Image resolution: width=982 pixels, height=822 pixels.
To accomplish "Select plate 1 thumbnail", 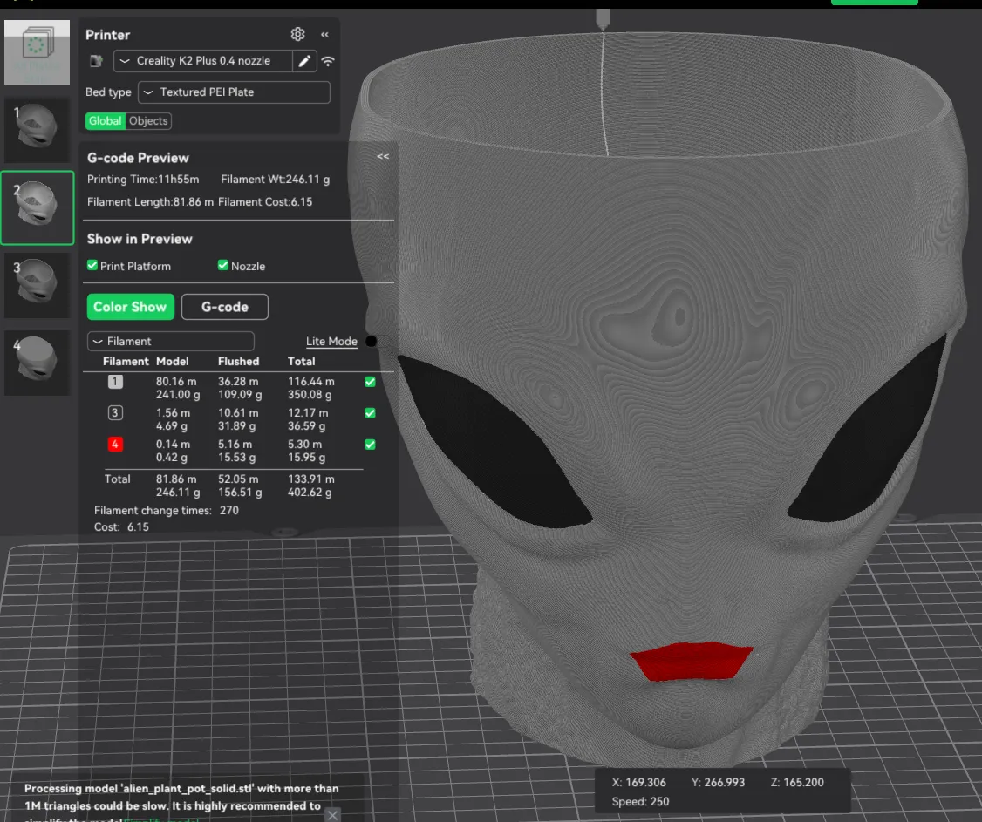I will (x=37, y=130).
